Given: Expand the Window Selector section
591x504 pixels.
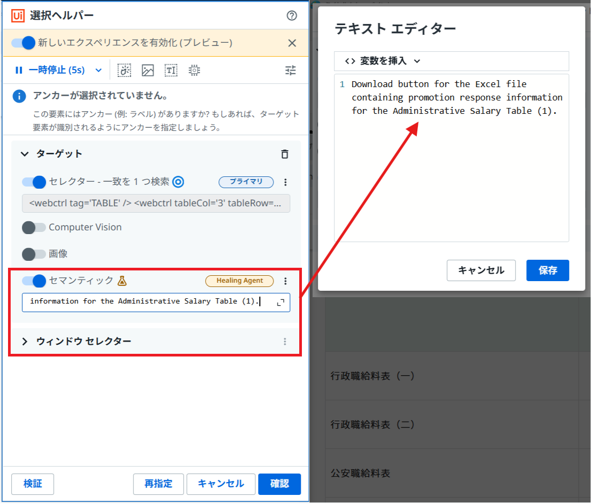Looking at the screenshot, I should click(x=25, y=342).
